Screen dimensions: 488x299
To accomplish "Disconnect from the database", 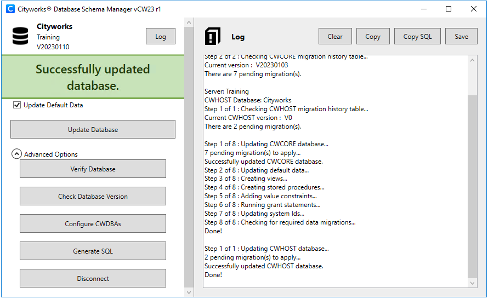I will [x=93, y=279].
